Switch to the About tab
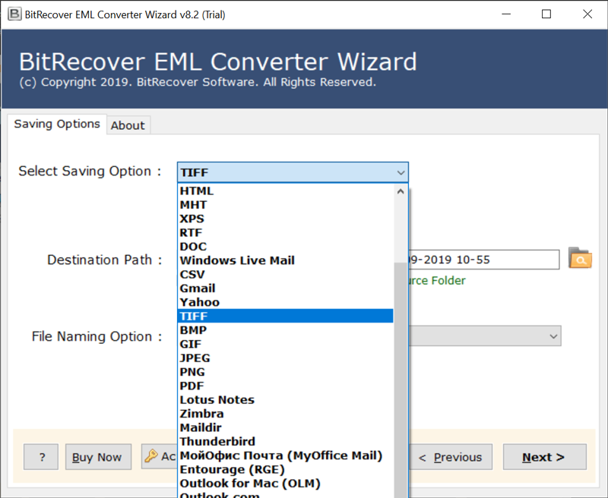Screen dimensions: 608x498 pyautogui.click(x=128, y=125)
